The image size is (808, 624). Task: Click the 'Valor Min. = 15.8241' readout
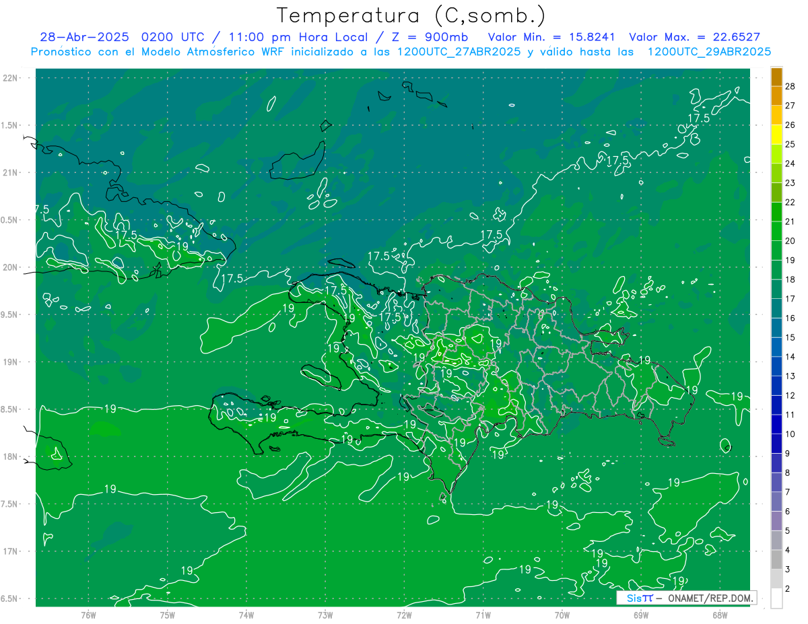(x=552, y=37)
